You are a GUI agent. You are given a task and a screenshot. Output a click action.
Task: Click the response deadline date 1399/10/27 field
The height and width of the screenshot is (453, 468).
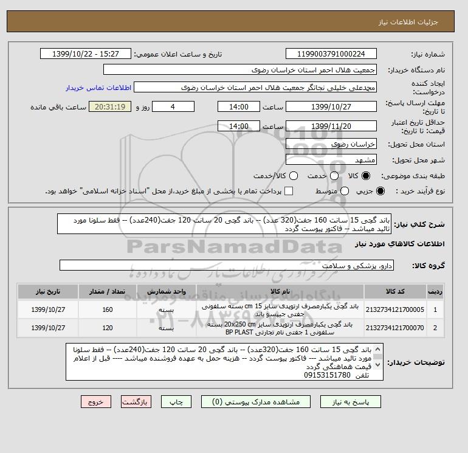click(331, 106)
